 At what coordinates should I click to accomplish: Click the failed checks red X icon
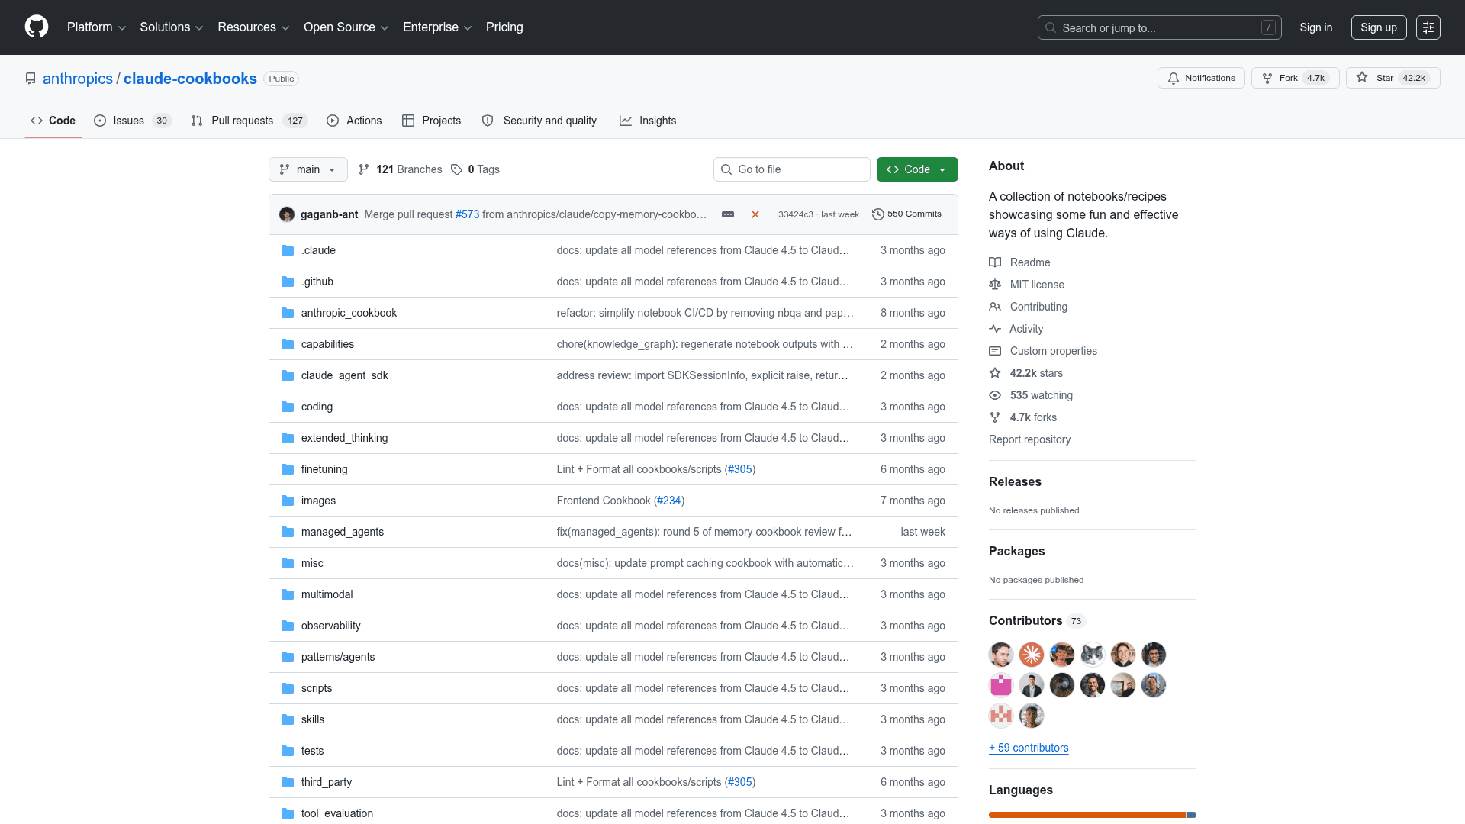tap(755, 214)
